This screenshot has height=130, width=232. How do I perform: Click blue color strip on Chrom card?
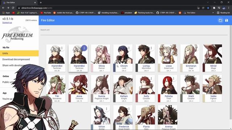tap(115, 68)
